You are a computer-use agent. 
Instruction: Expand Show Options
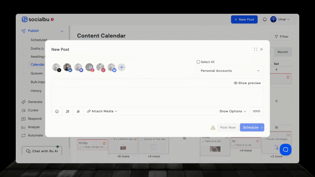(x=233, y=111)
